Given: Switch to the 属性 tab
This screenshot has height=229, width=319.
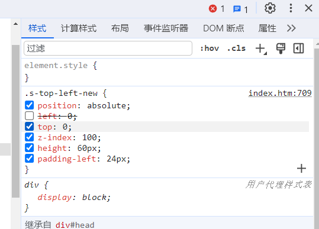Looking at the screenshot, I should tap(268, 28).
